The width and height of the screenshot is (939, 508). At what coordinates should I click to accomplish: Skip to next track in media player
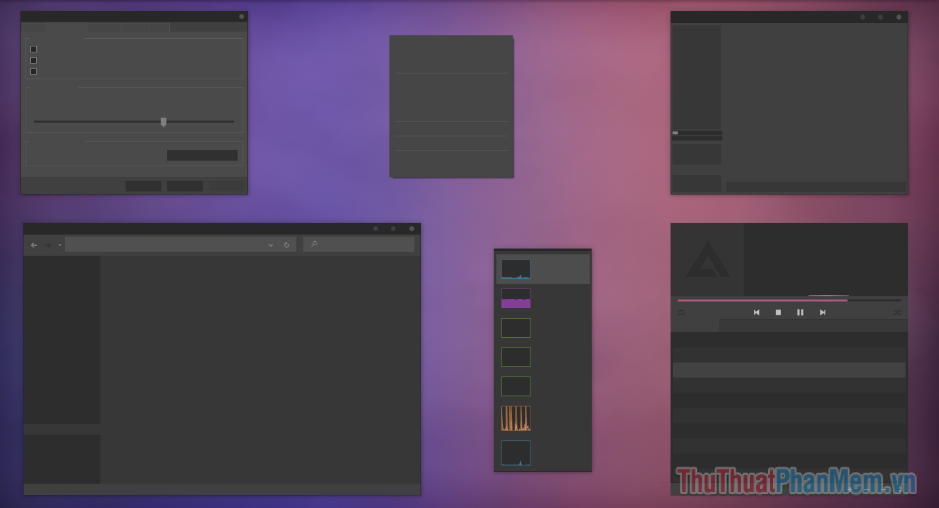click(x=823, y=312)
